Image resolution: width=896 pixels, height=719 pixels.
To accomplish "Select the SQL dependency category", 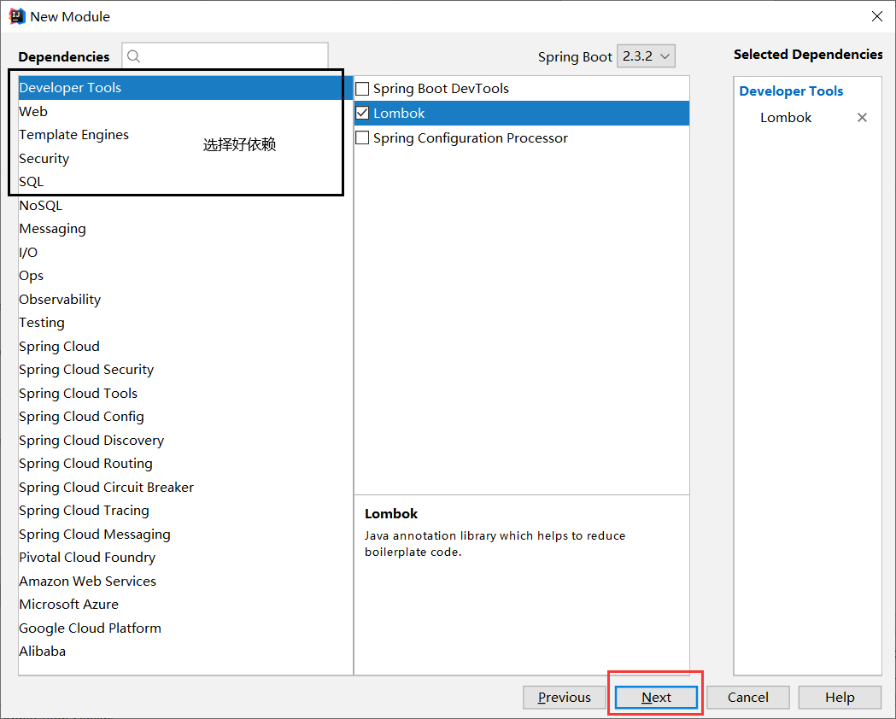I will [31, 181].
